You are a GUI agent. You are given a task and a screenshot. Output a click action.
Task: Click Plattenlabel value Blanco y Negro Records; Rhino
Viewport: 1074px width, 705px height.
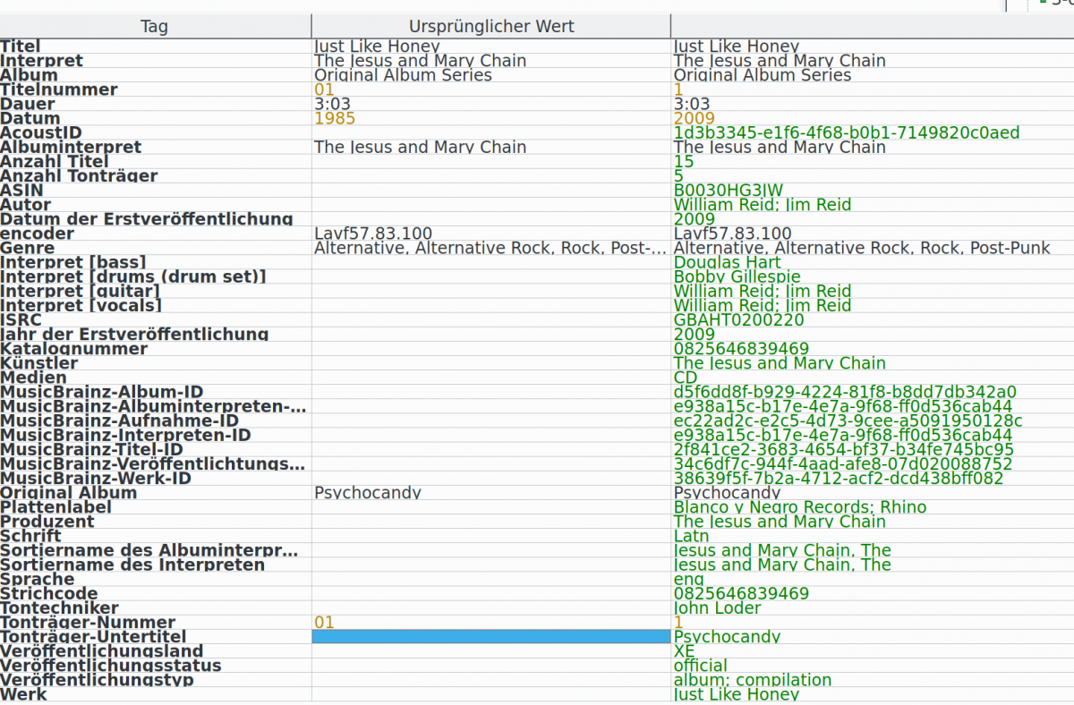click(799, 507)
